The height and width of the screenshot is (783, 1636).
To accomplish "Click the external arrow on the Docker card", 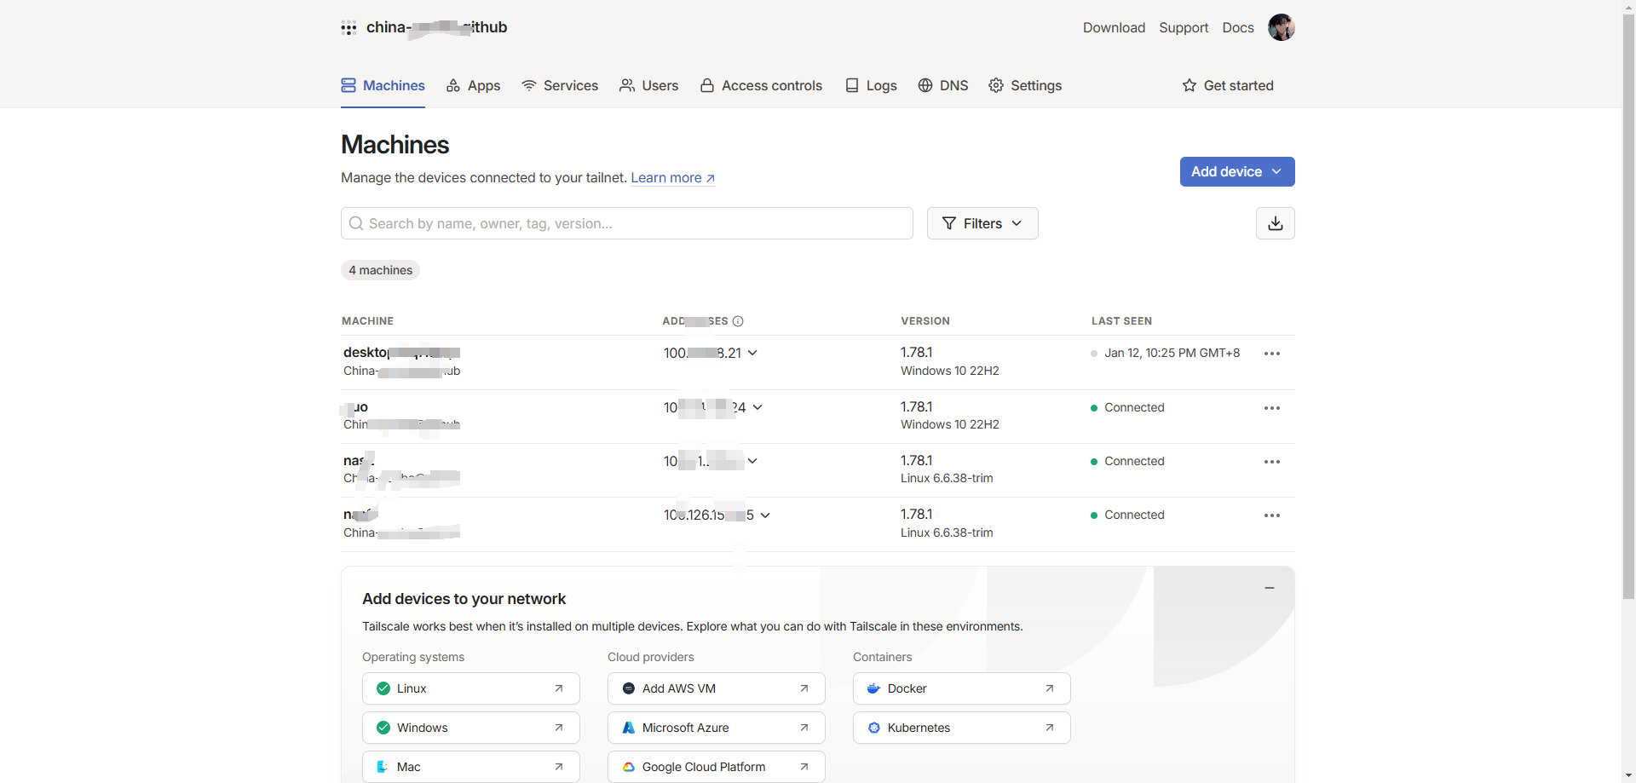I will point(1050,688).
